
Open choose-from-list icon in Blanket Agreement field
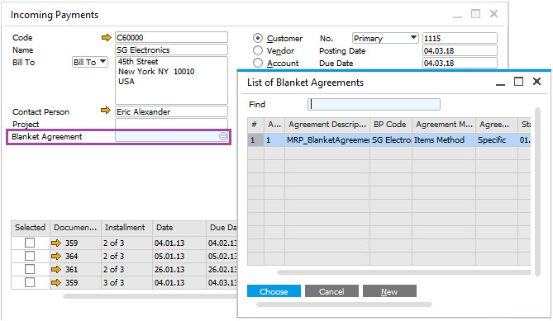coord(223,136)
